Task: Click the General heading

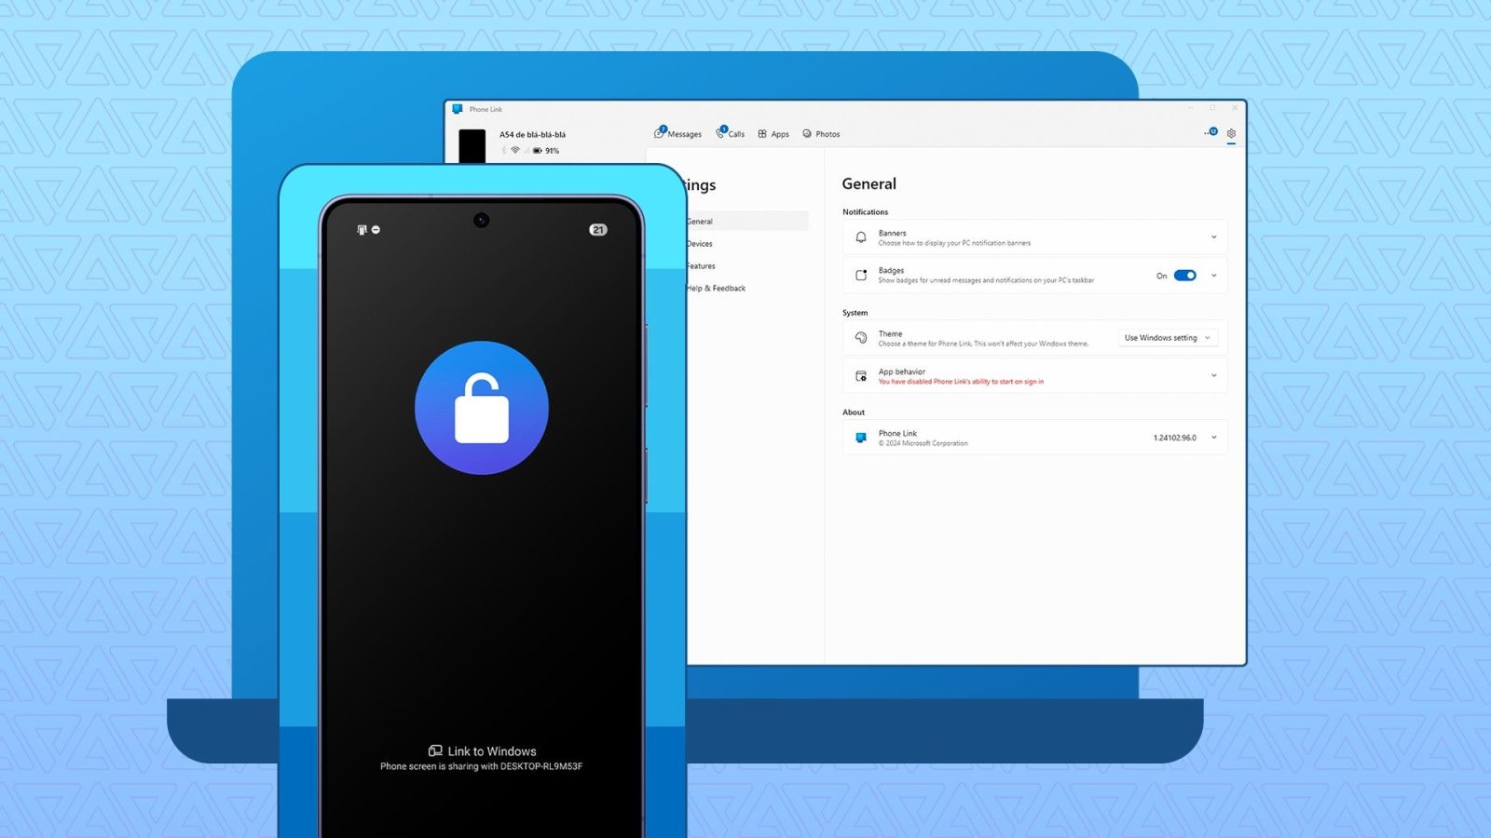Action: click(x=869, y=184)
